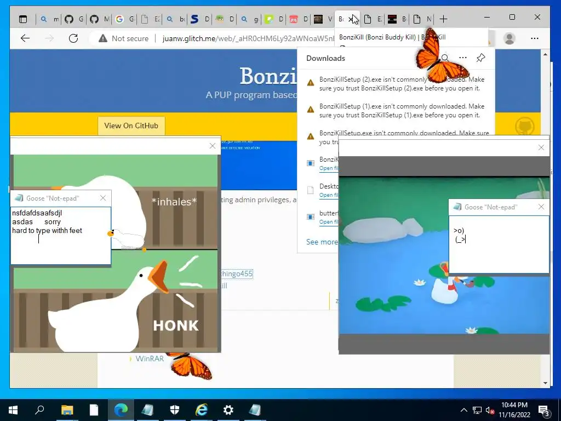Switch to the Google tab
The width and height of the screenshot is (561, 421).
coord(125,19)
